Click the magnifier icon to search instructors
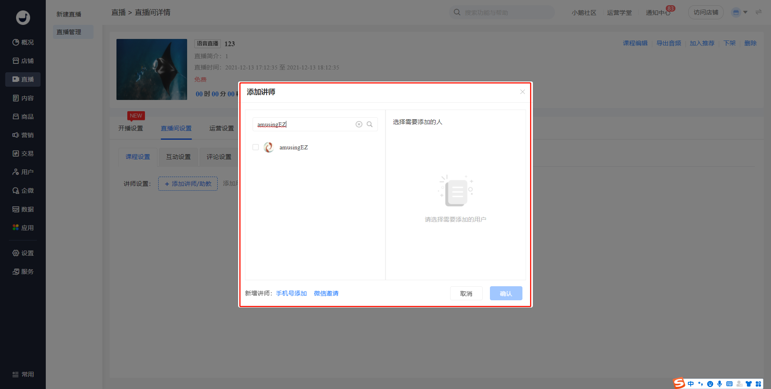The image size is (771, 389). pyautogui.click(x=369, y=124)
